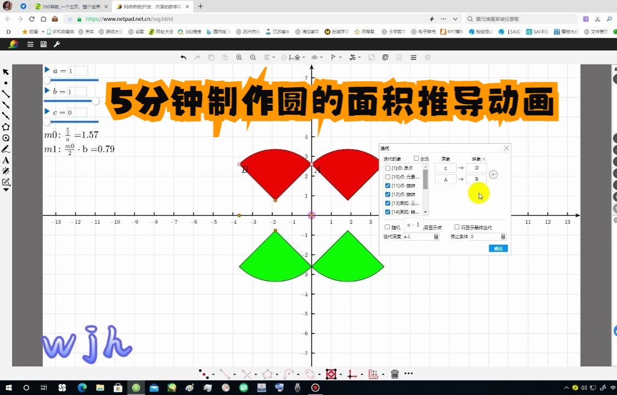The width and height of the screenshot is (617, 395).
Task: Check the 只显示最终迭代 checkbox
Action: (x=457, y=227)
